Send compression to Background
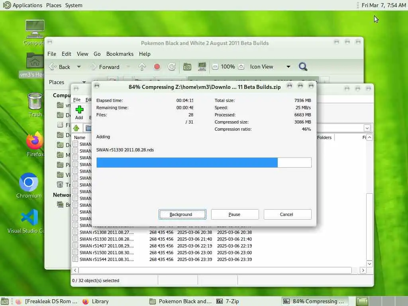The height and width of the screenshot is (306, 408). click(x=182, y=214)
